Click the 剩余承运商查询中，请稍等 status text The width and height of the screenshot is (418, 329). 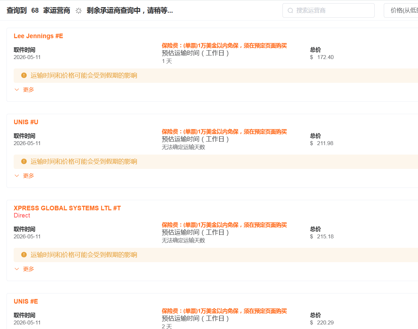coord(130,10)
